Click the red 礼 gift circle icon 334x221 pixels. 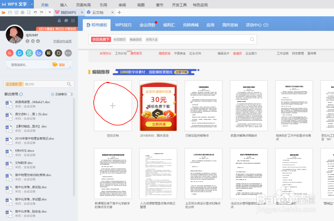pyautogui.click(x=10, y=53)
